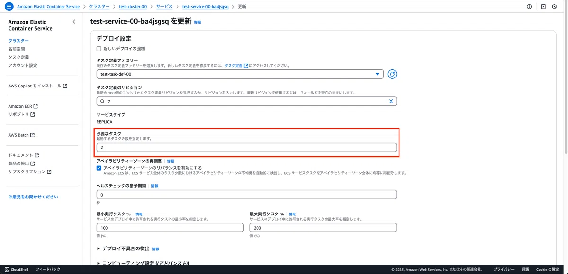Click the 必要なタスク number field
The width and height of the screenshot is (568, 274).
247,148
